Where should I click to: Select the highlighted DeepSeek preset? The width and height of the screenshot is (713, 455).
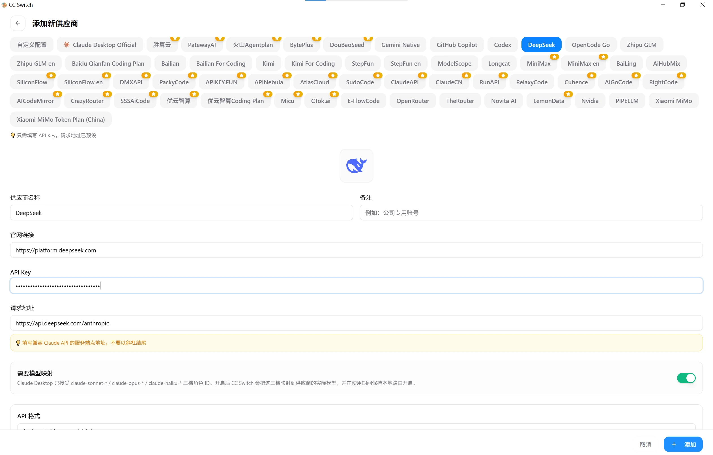point(541,45)
